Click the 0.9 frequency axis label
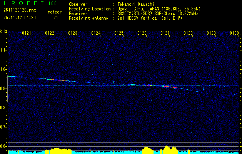This screenshot has height=154, width=242. tap(3, 88)
